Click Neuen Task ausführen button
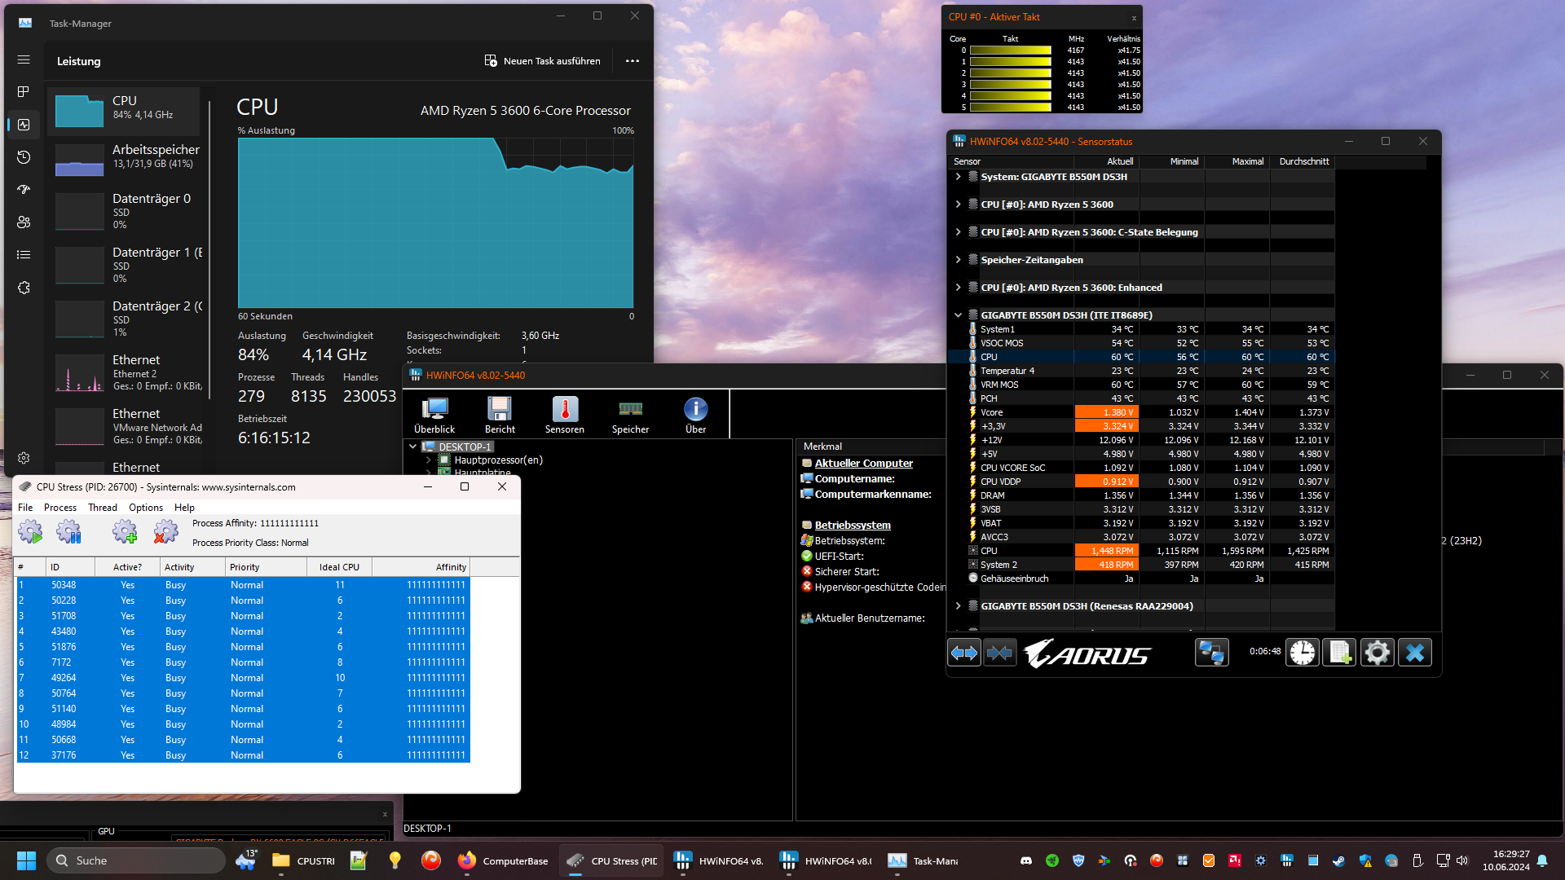 (x=543, y=61)
